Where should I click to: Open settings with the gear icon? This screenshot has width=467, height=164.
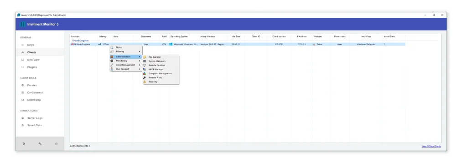(x=24, y=143)
